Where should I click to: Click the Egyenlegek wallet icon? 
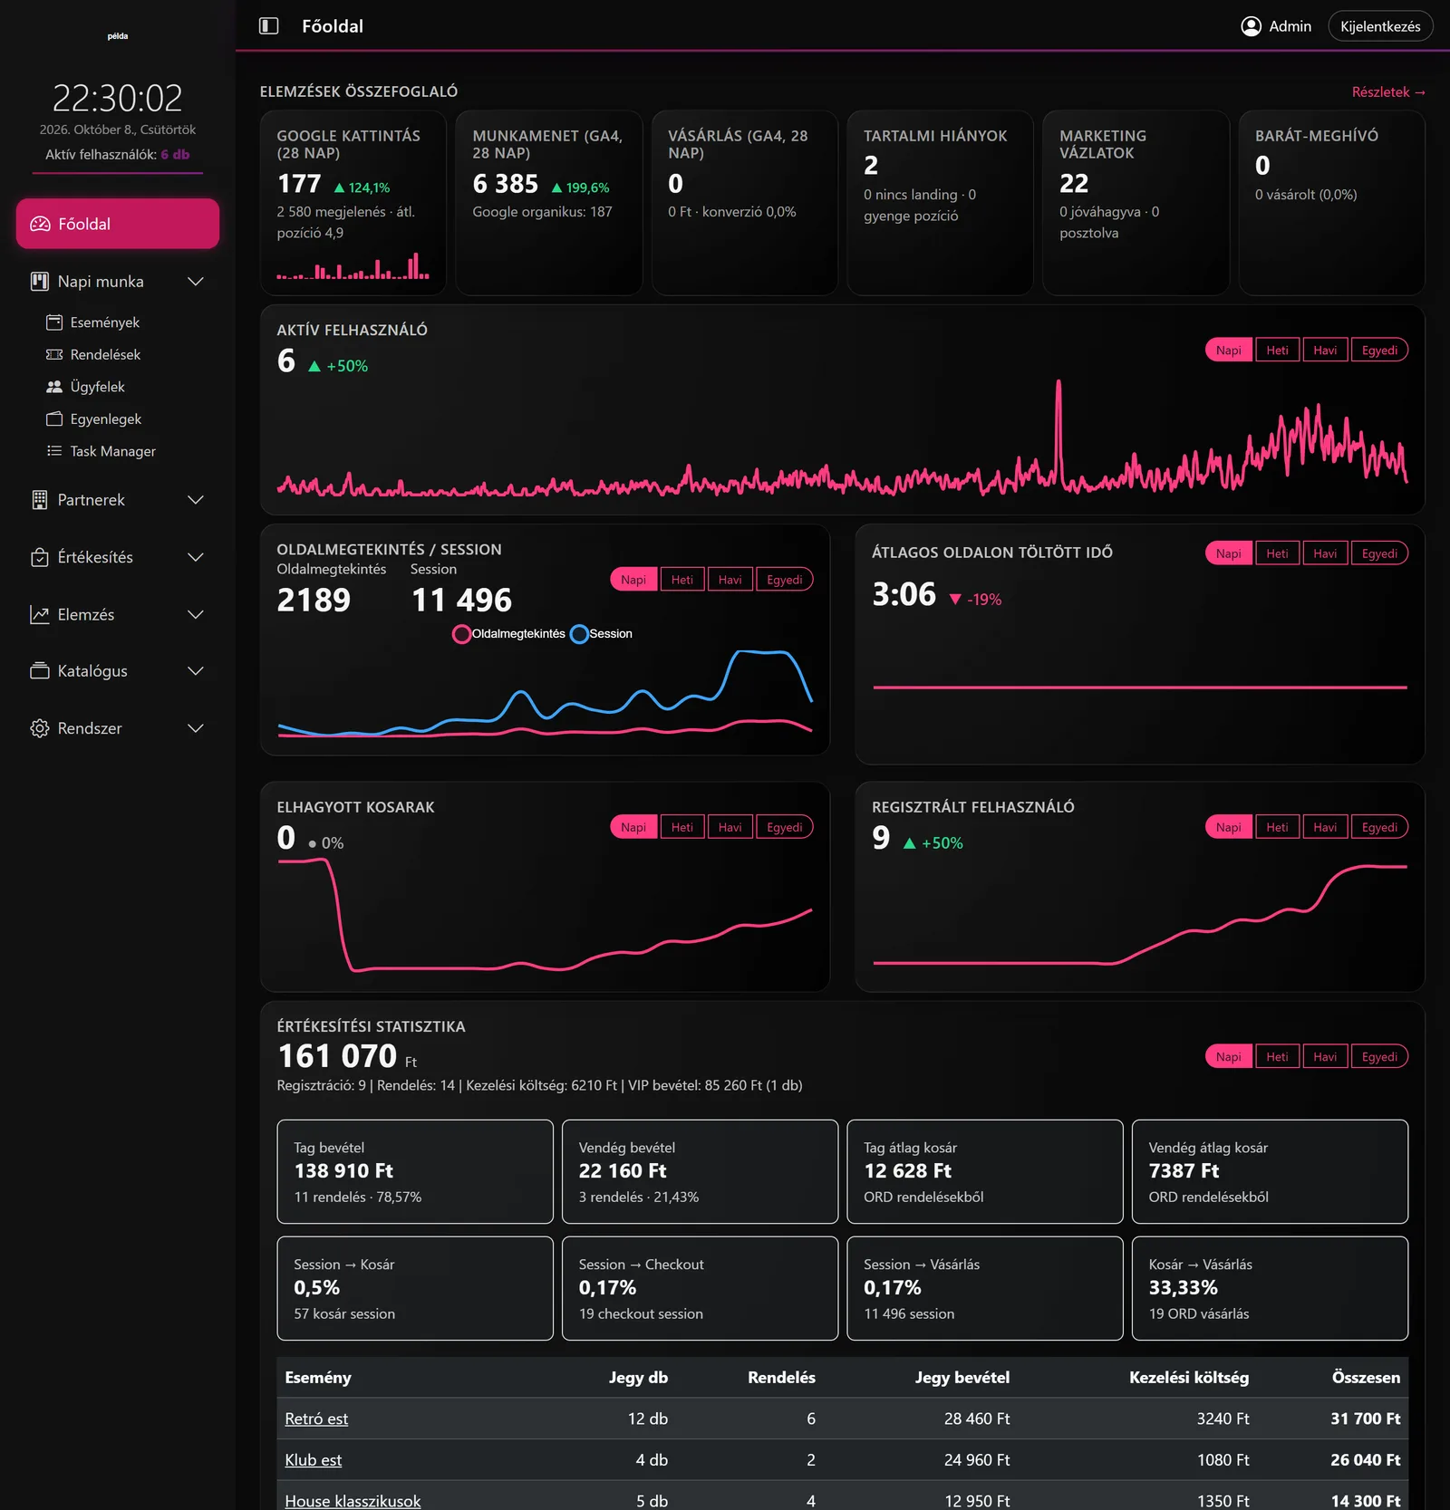(54, 418)
